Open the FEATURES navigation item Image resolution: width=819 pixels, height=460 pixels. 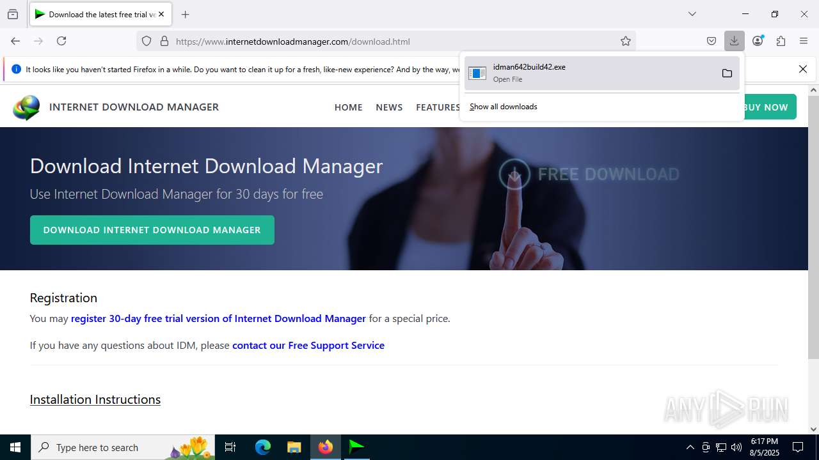pos(438,107)
